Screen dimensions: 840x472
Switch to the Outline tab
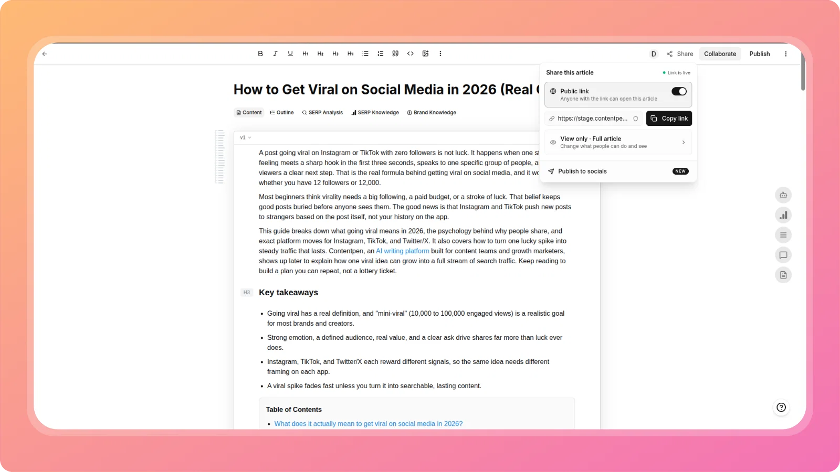tap(282, 113)
